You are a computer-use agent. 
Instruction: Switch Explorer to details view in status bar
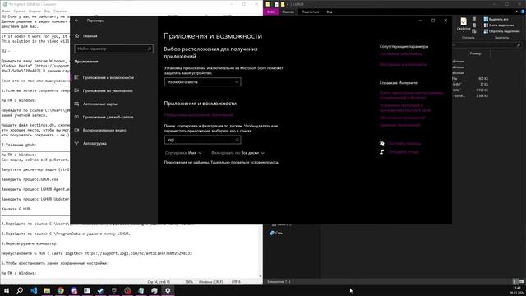pos(515,281)
